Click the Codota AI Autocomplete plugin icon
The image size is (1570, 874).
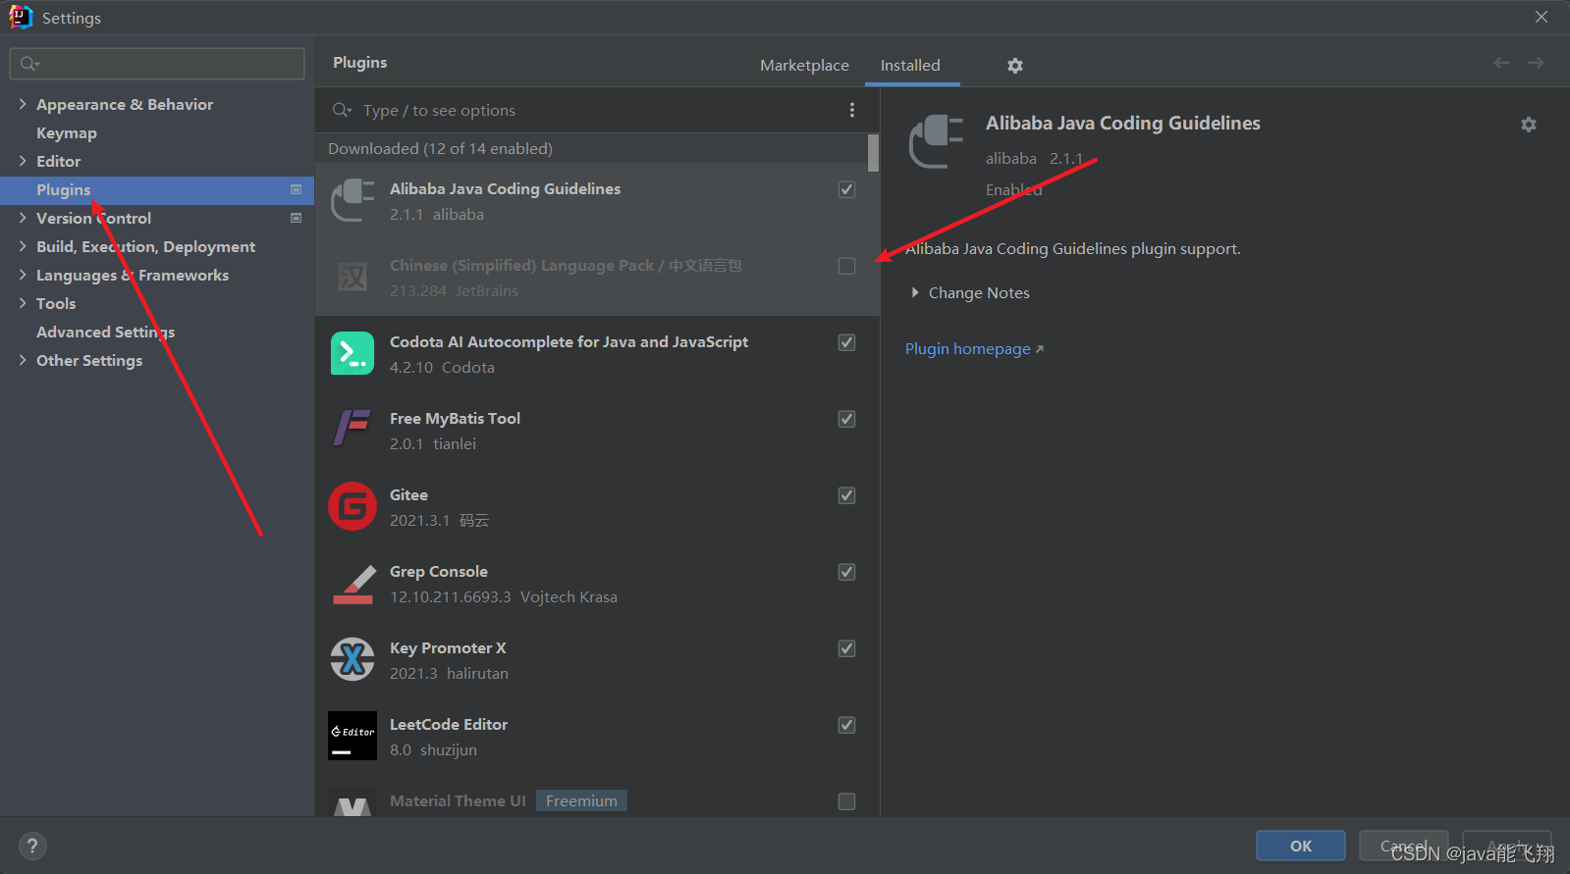[352, 353]
